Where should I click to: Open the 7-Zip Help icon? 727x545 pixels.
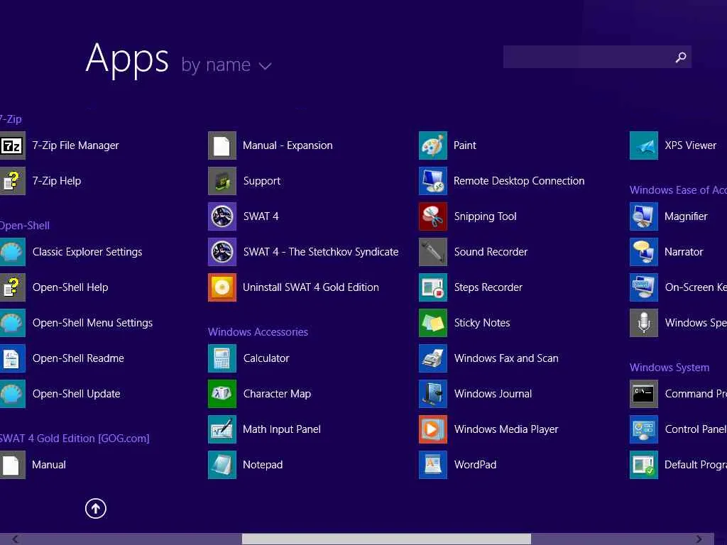tap(12, 181)
